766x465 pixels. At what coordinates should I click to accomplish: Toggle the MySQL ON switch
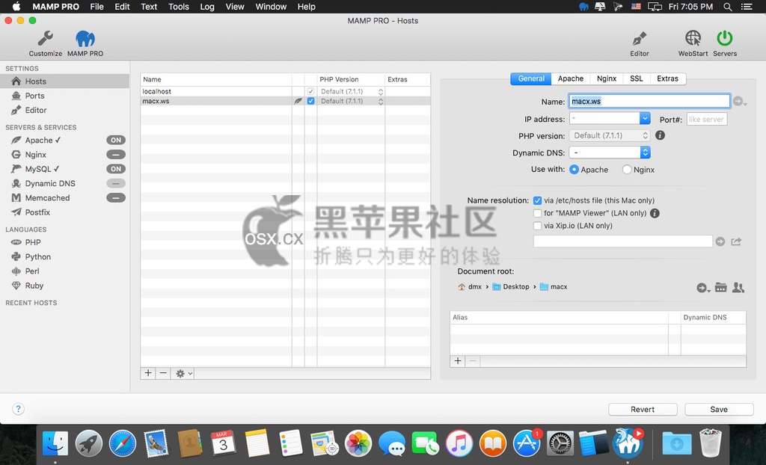tap(116, 169)
